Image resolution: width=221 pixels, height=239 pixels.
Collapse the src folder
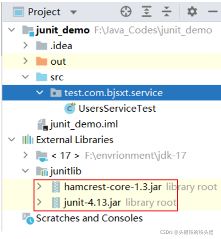tap(25, 77)
